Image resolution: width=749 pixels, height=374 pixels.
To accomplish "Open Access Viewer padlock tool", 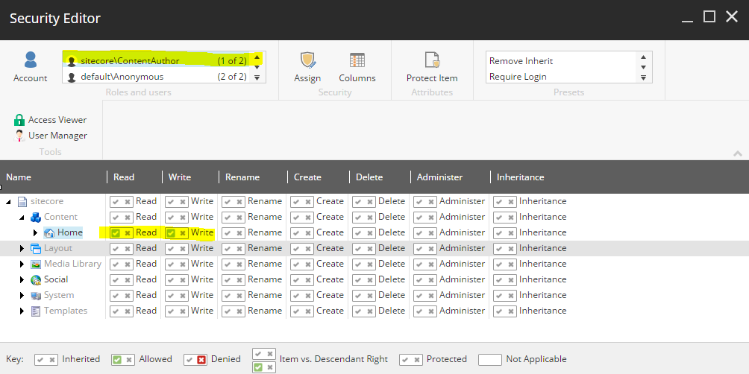I will [19, 120].
